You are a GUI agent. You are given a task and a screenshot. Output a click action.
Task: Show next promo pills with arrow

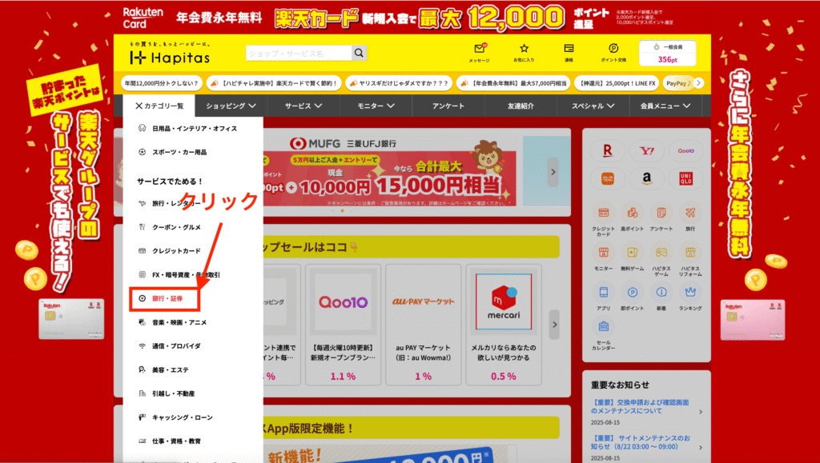(698, 83)
